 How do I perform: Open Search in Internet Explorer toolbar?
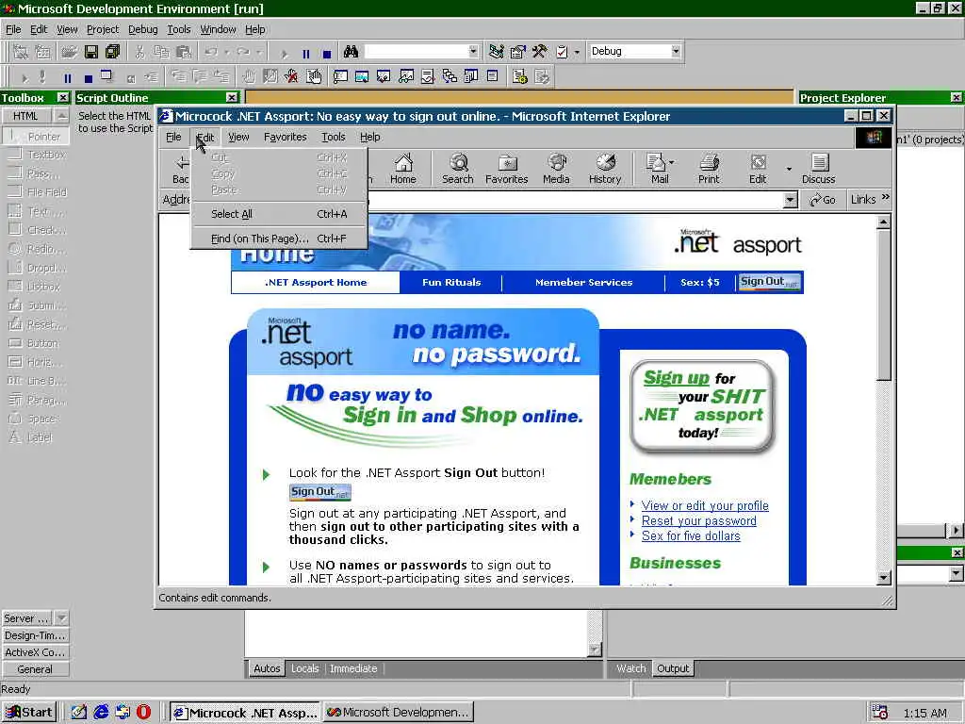458,169
